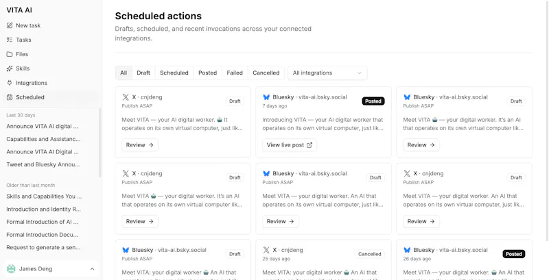Click the '25 days ago' timestamp
Screen dimensions: 549x280
tap(277, 259)
